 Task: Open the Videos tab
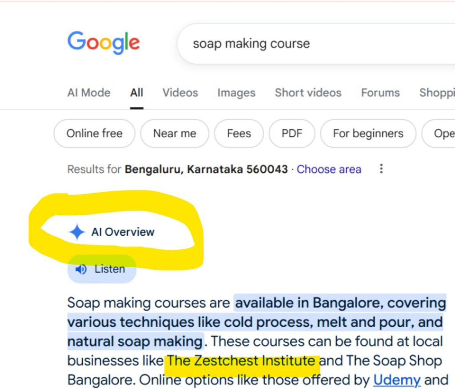click(x=180, y=92)
